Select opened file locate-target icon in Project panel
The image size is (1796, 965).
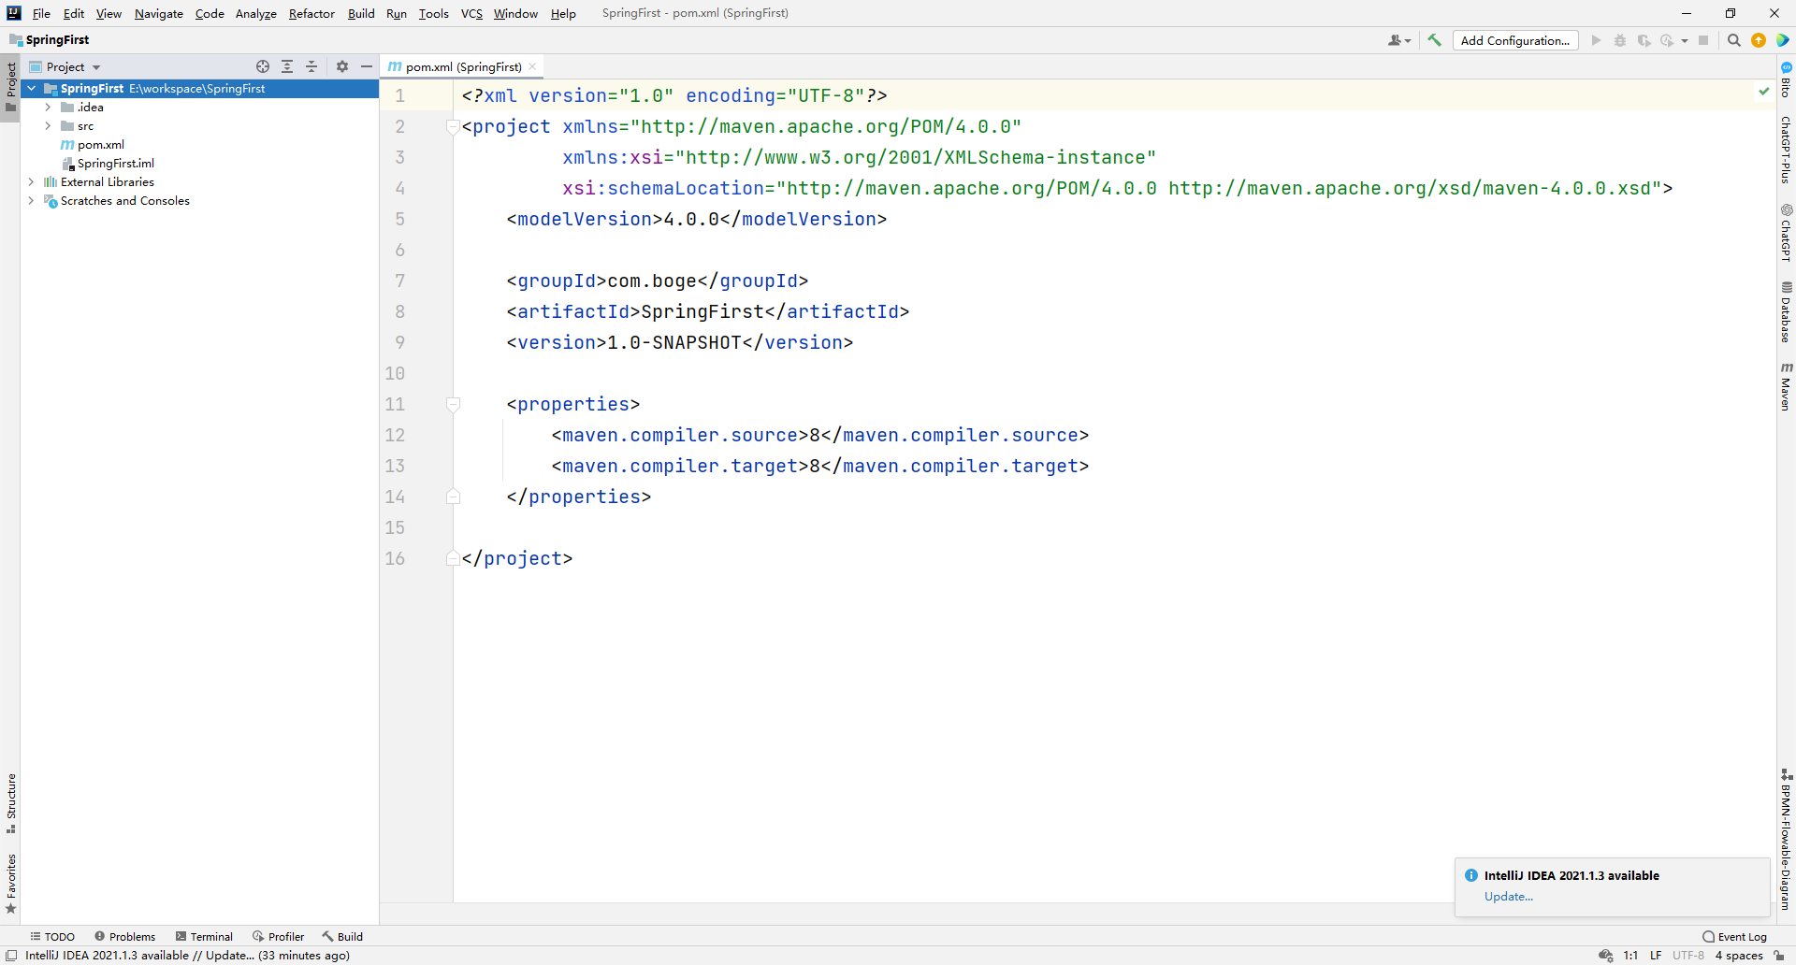click(263, 66)
